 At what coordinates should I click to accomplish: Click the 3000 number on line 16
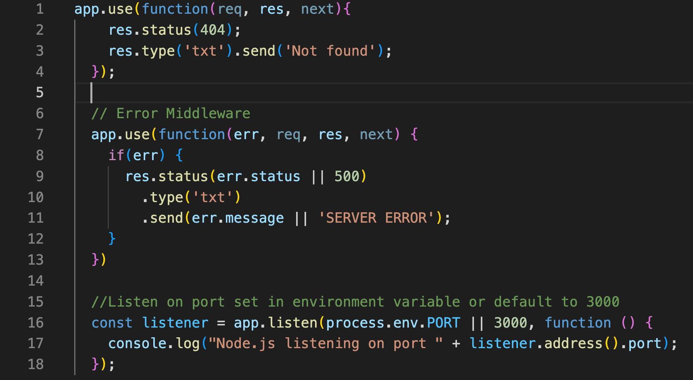tap(510, 323)
